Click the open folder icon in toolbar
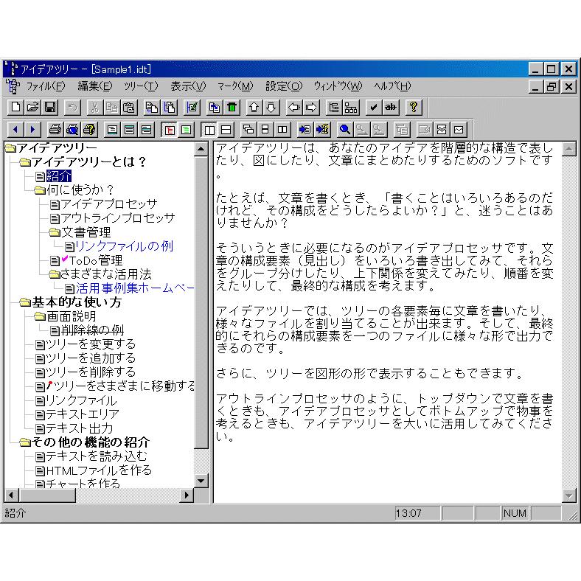The width and height of the screenshot is (581, 581). (33, 107)
